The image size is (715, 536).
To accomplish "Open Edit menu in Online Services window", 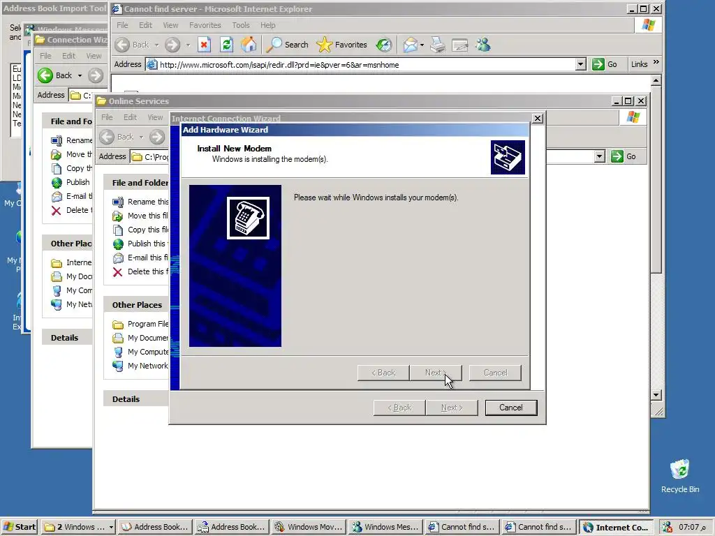I will pyautogui.click(x=130, y=117).
